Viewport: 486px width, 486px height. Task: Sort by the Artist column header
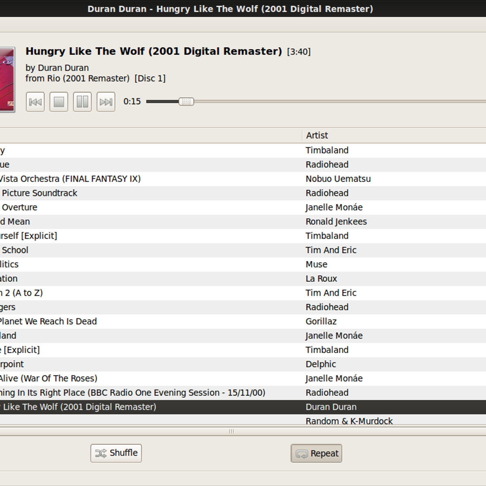tap(394, 135)
